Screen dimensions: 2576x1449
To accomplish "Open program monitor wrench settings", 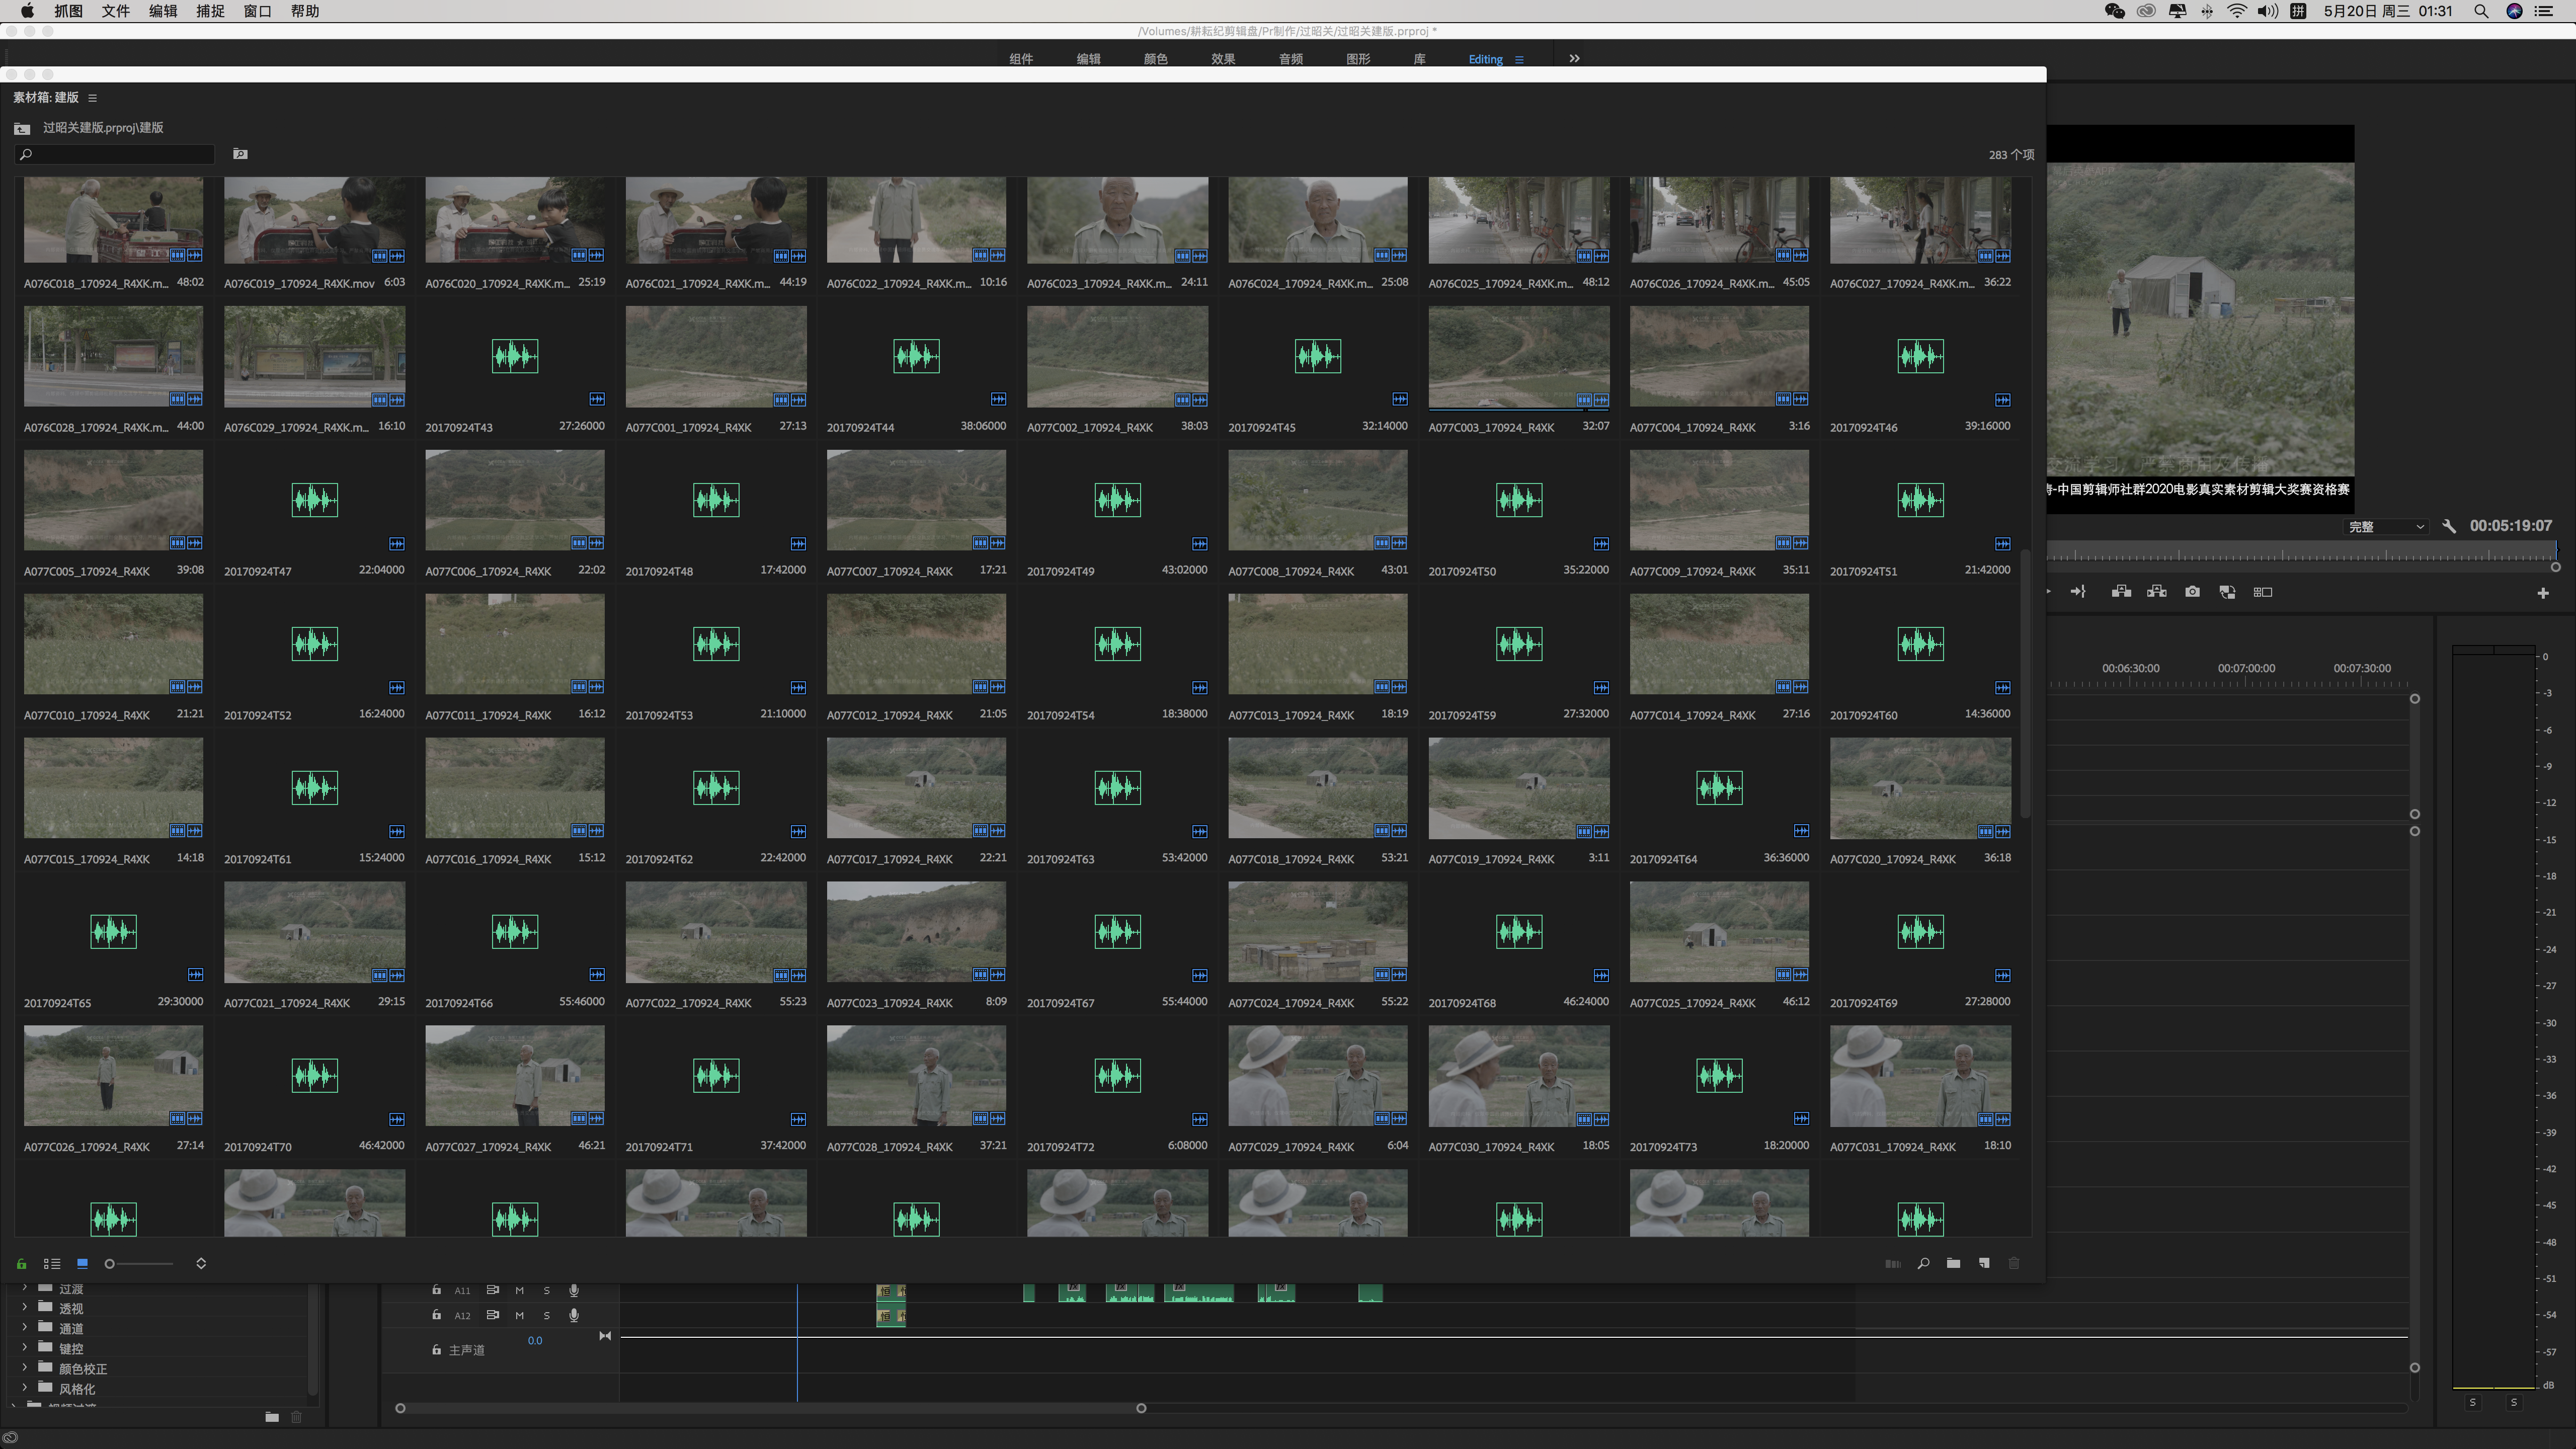I will click(2449, 526).
